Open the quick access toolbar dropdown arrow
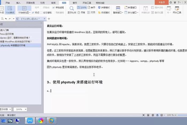Image resolution: width=187 pixels, height=125 pixels. (x=13, y=19)
